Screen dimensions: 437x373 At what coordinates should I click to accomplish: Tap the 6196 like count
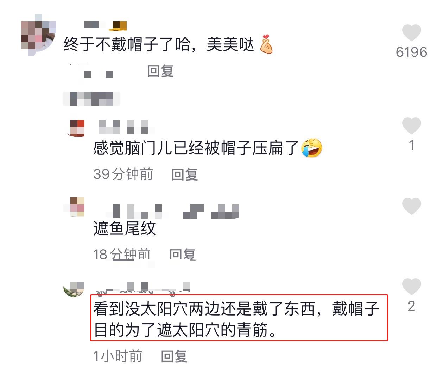411,52
